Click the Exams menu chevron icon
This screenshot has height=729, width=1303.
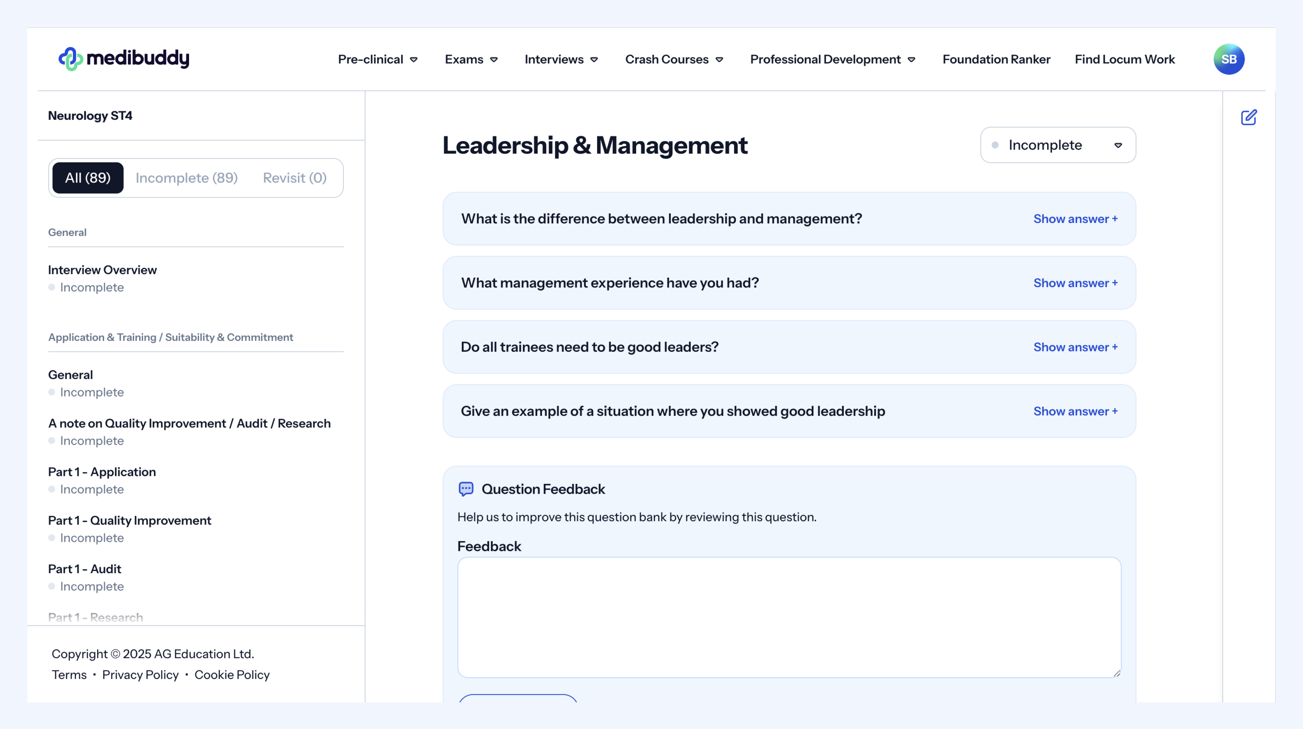(494, 59)
